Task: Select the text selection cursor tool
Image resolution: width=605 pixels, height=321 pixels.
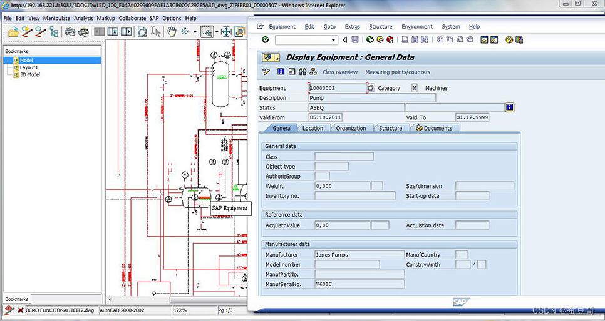Action: tap(155, 32)
